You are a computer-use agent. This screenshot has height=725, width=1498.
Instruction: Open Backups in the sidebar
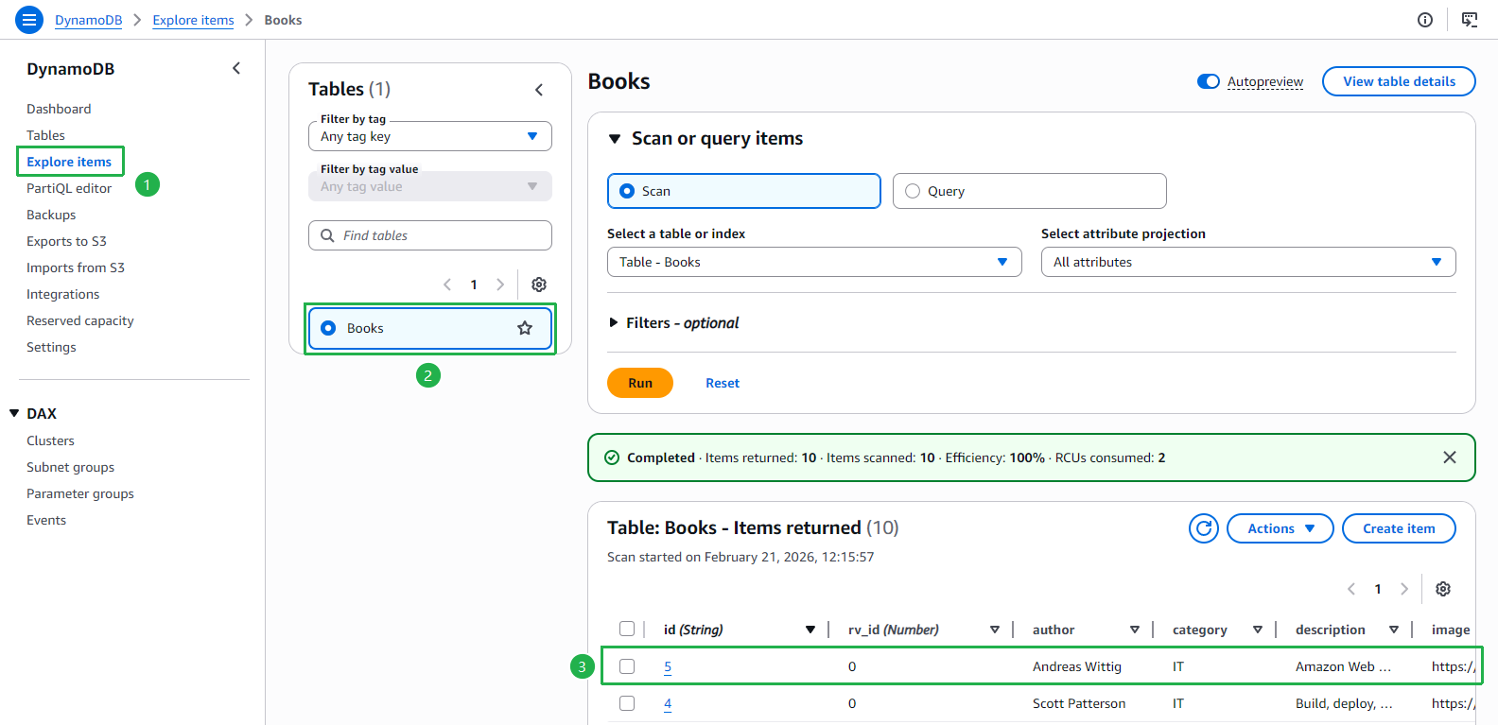tap(51, 215)
